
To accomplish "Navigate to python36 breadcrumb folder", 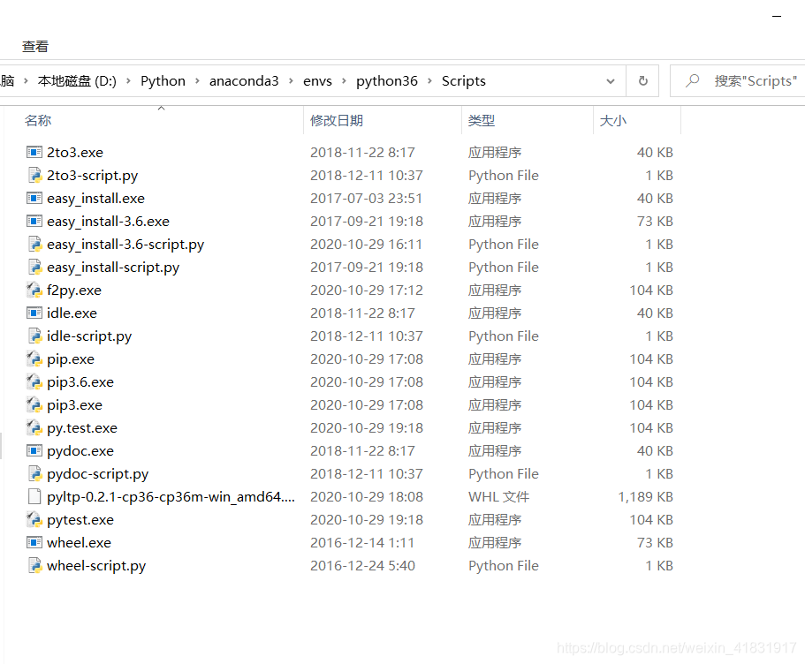I will point(386,81).
